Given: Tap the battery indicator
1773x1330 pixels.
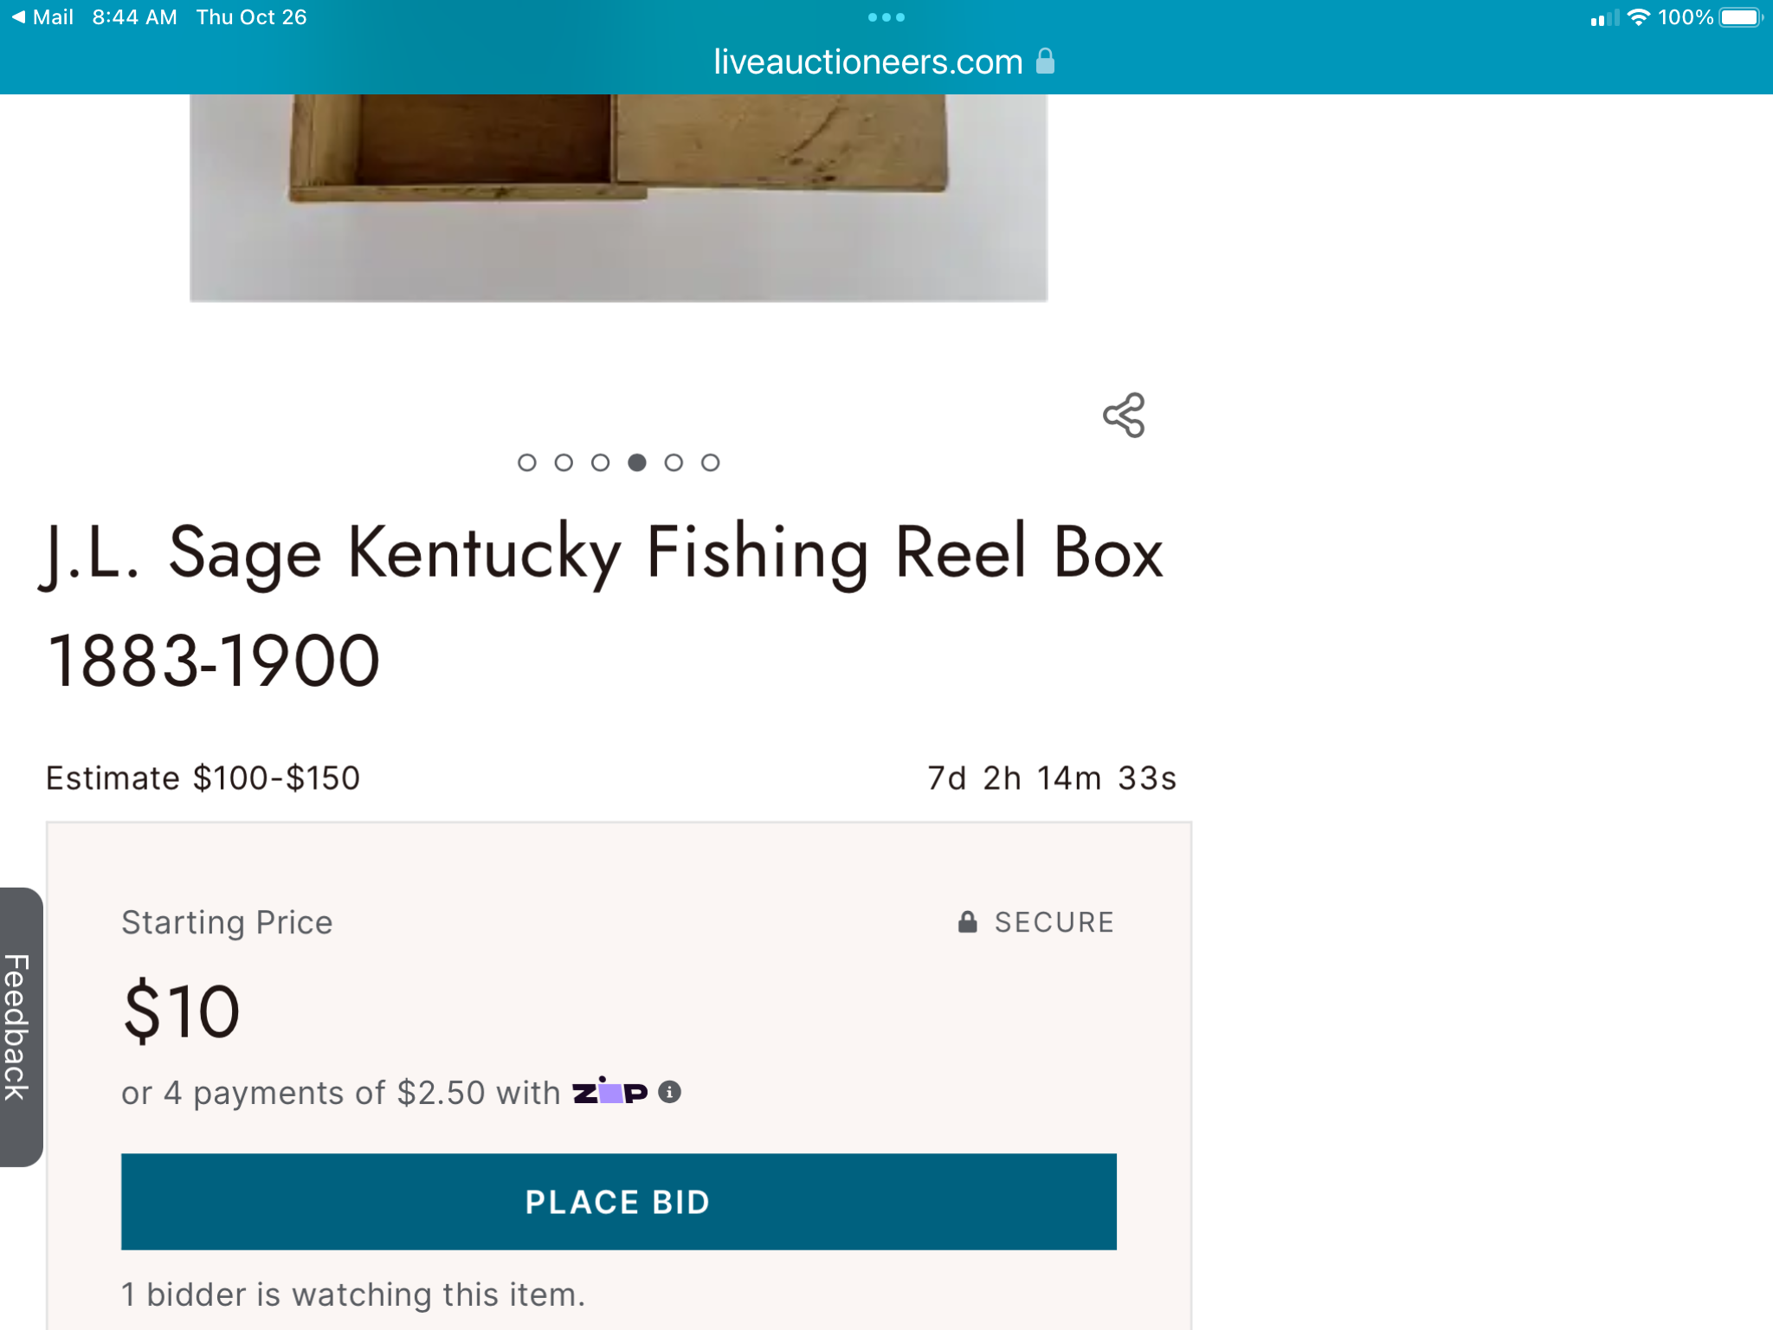Looking at the screenshot, I should (x=1741, y=17).
